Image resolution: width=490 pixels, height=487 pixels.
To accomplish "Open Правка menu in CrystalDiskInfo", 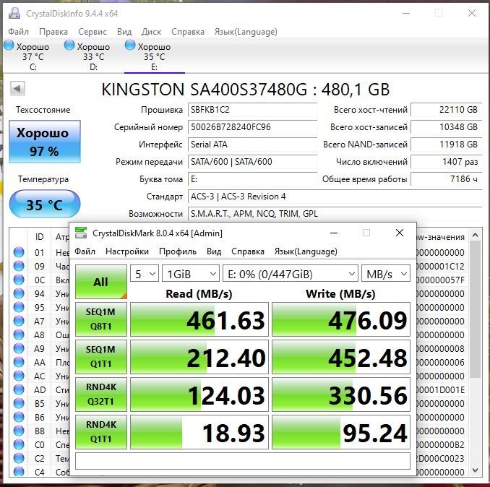I will coord(53,32).
